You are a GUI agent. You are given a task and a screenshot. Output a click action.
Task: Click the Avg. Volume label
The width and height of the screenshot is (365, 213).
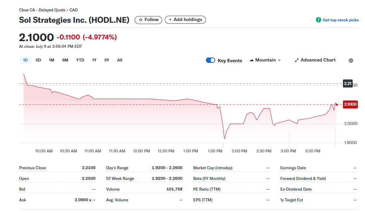point(117,200)
